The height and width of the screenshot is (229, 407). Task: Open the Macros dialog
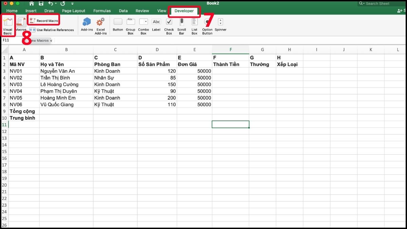(x=21, y=24)
